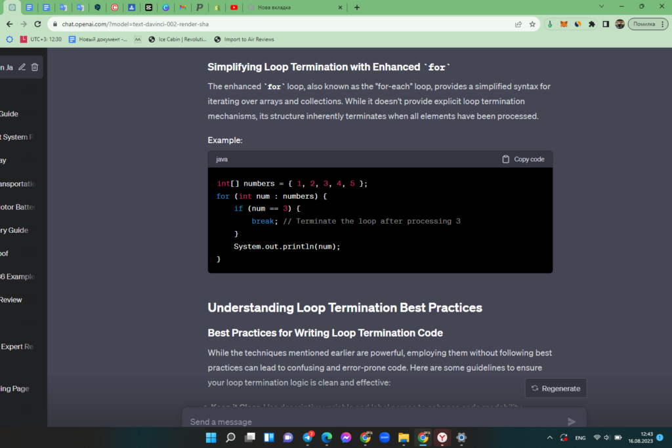Open the Chrome profile avatar
This screenshot has width=672, height=448.
coord(619,24)
